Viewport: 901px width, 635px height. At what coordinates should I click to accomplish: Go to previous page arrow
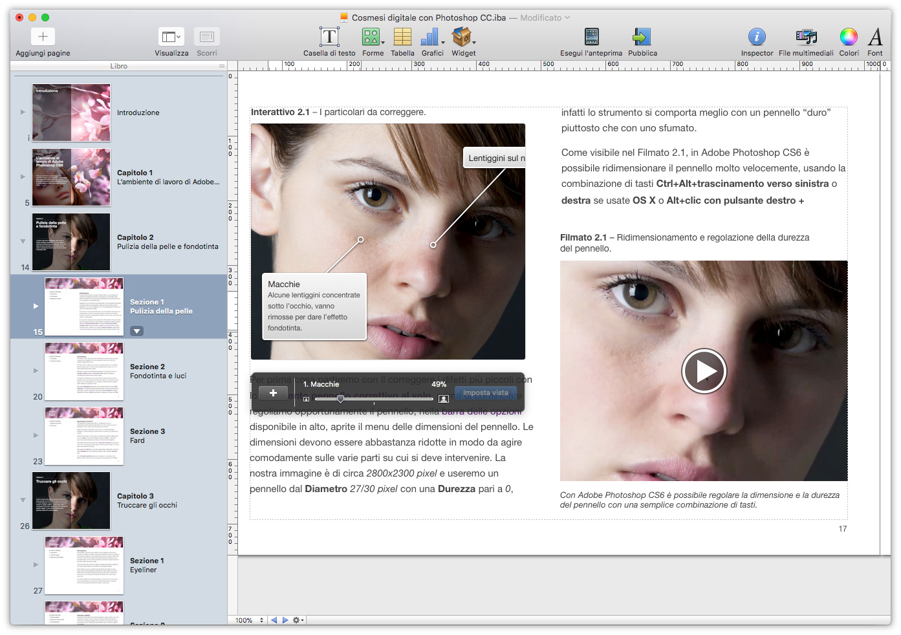point(274,620)
